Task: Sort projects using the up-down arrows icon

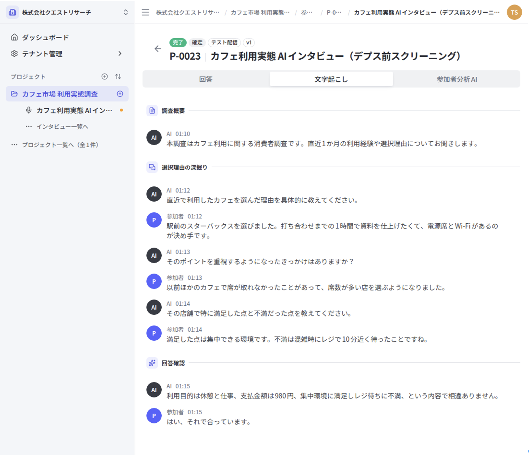Action: (118, 76)
